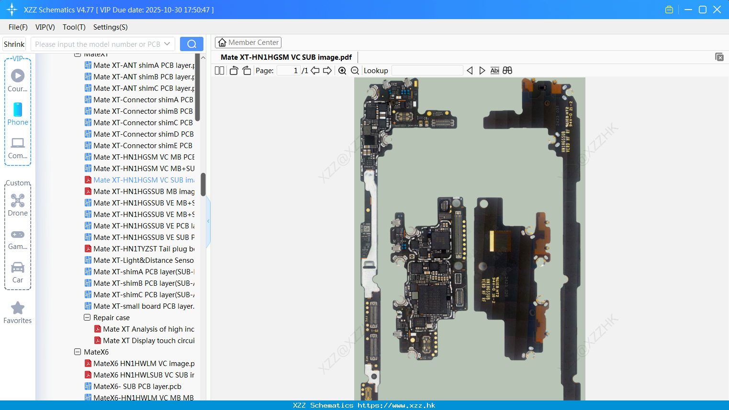Go to next page arrow
The image size is (729, 410).
coord(327,70)
